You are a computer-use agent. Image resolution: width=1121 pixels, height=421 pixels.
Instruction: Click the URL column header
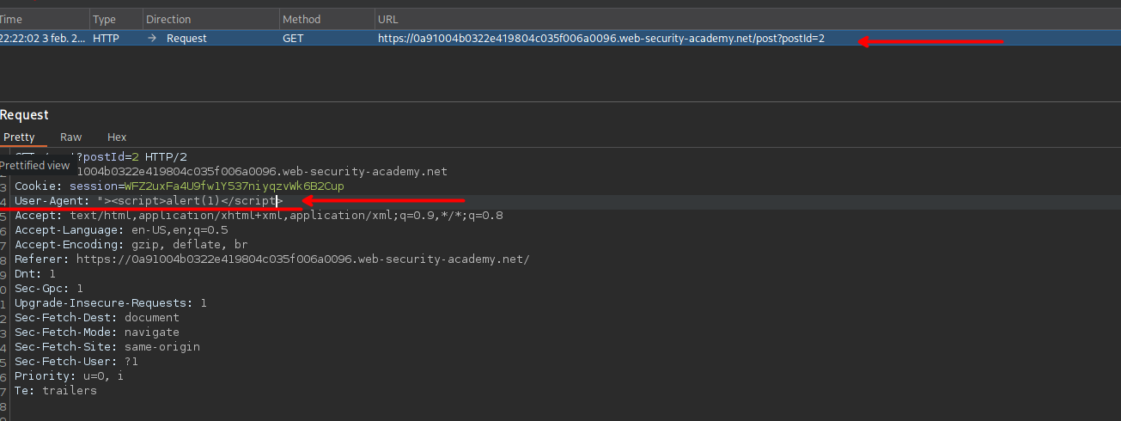(x=387, y=19)
